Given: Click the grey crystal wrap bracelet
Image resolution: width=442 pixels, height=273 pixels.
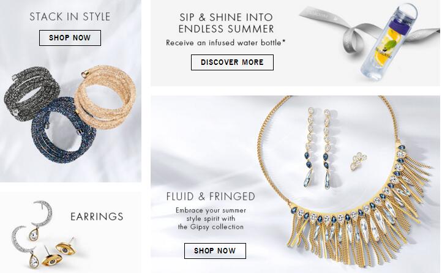Looking at the screenshot, I should [31, 93].
